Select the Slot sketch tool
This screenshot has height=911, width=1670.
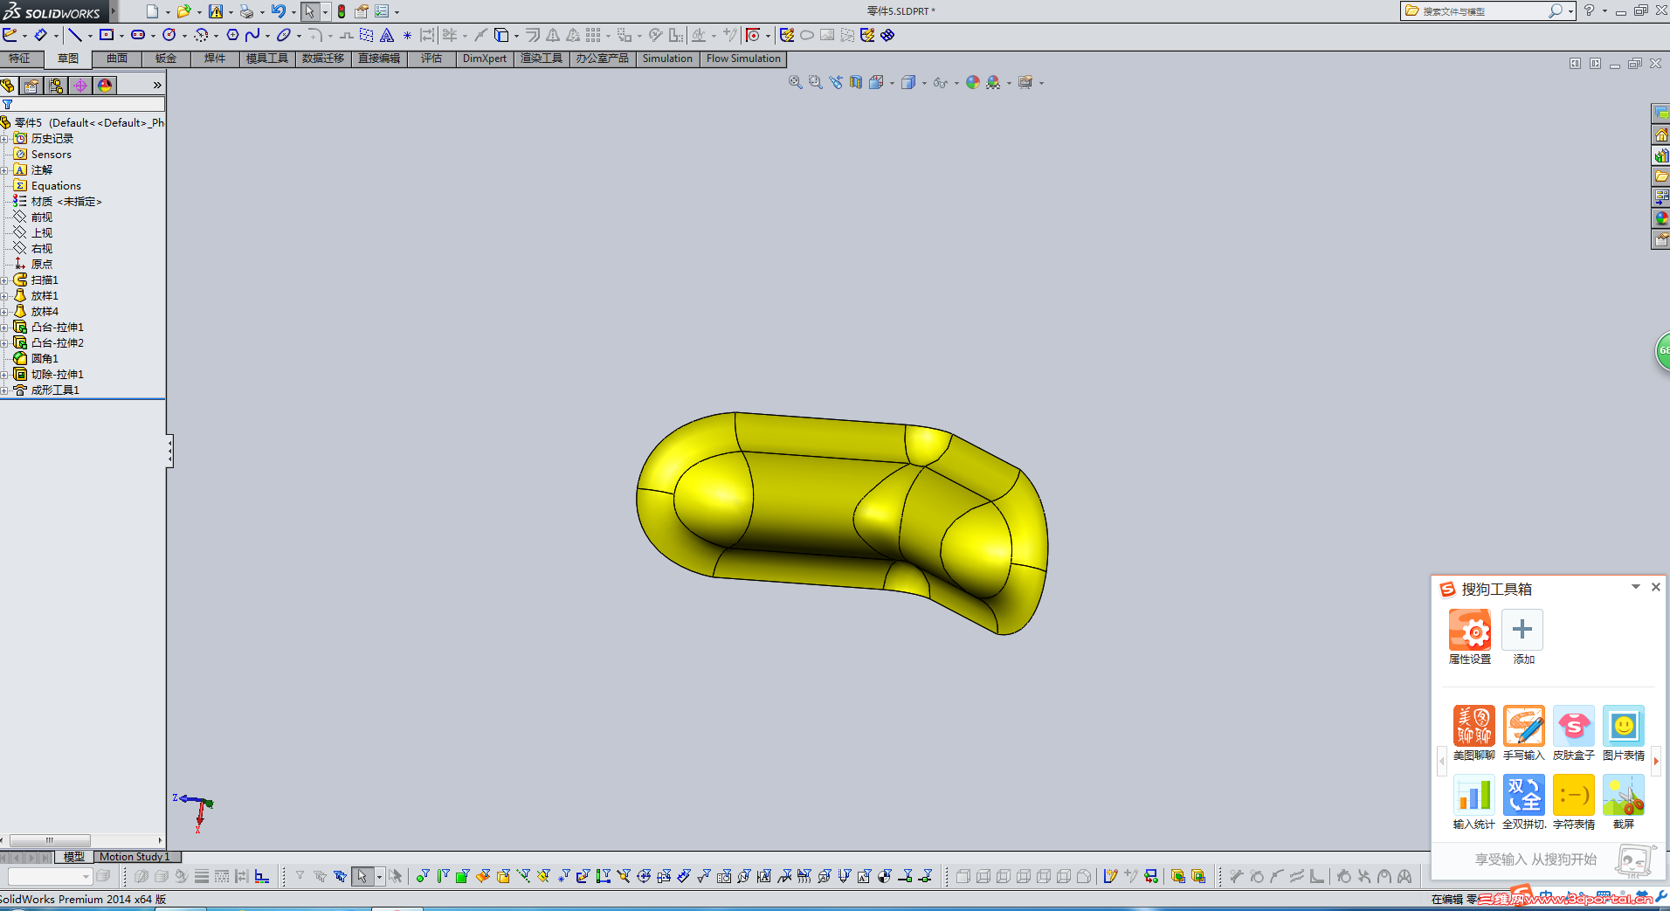[x=138, y=35]
